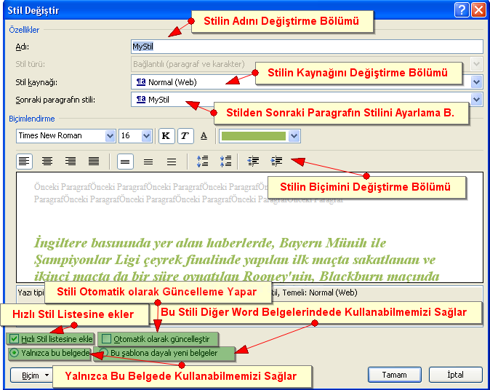Uncheck Hızlı Stil listesine ekle checkbox
The image size is (490, 390).
(14, 339)
